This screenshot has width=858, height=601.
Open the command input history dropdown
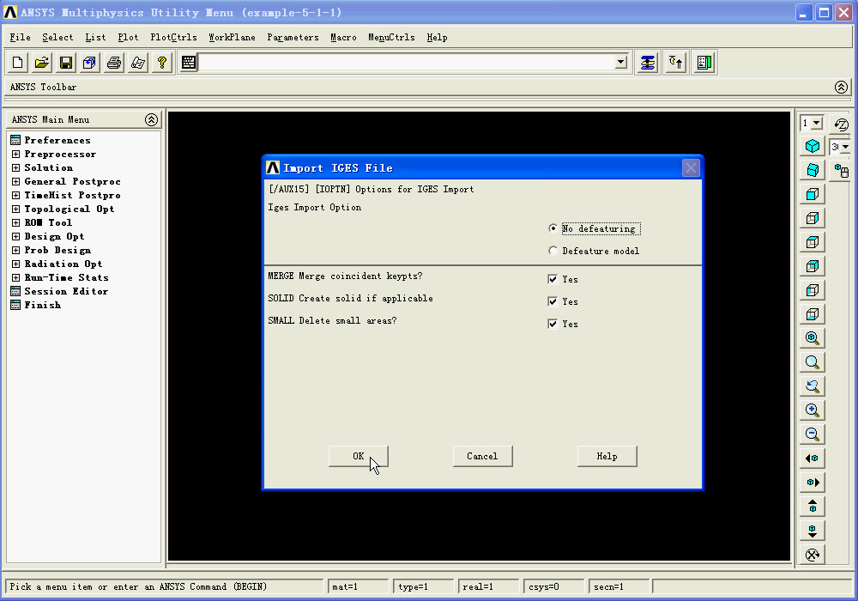pos(621,62)
